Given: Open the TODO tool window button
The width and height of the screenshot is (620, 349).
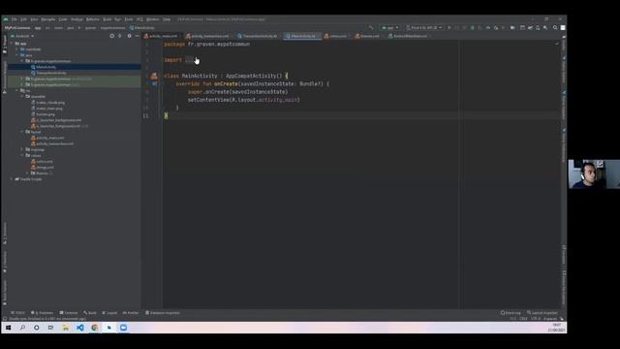Looking at the screenshot, I should pyautogui.click(x=17, y=313).
